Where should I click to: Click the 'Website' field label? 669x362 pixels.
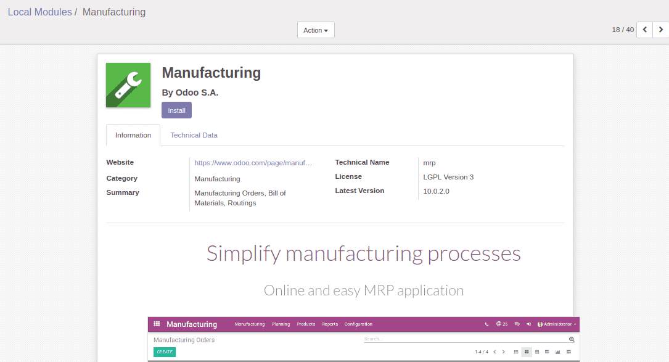click(120, 162)
